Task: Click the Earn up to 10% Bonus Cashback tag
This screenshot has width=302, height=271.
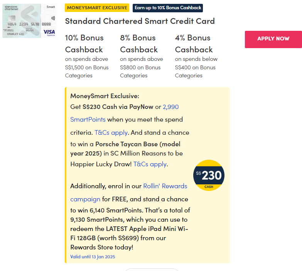Action: pyautogui.click(x=168, y=8)
